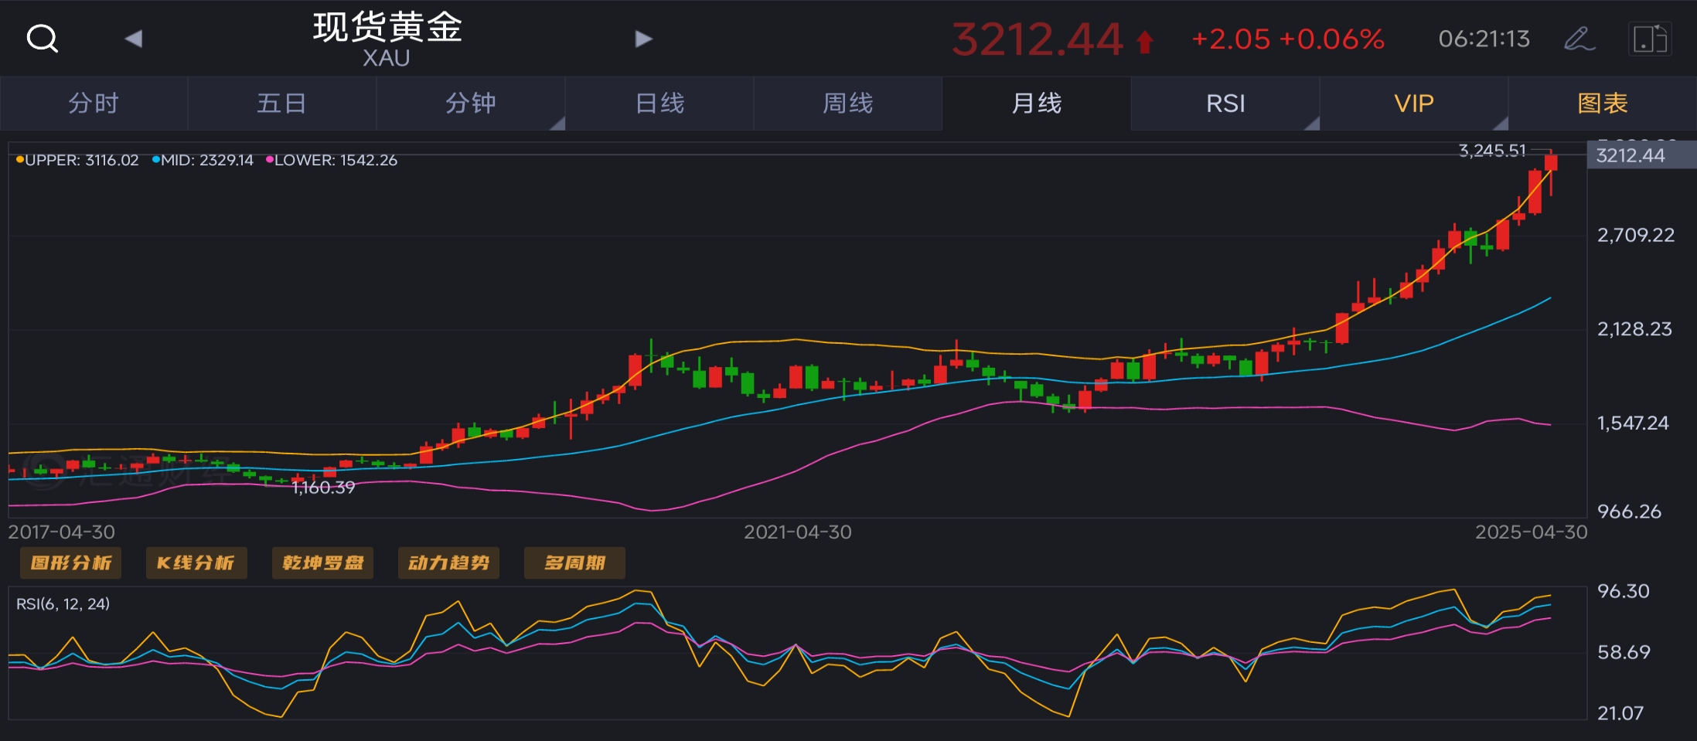Viewport: 1697px width, 741px height.
Task: Click the latest monthly candlestick
Action: (x=1551, y=164)
